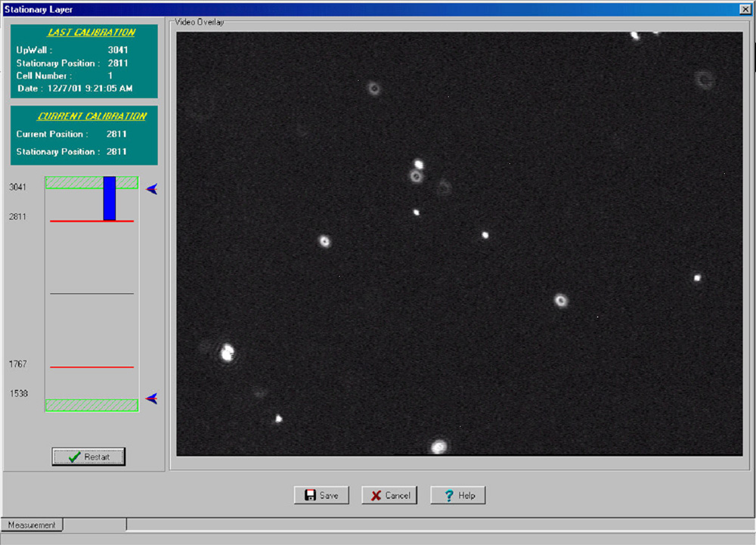This screenshot has height=545, width=756.
Task: Click the upper red stationary line at 2811
Action: (91, 221)
